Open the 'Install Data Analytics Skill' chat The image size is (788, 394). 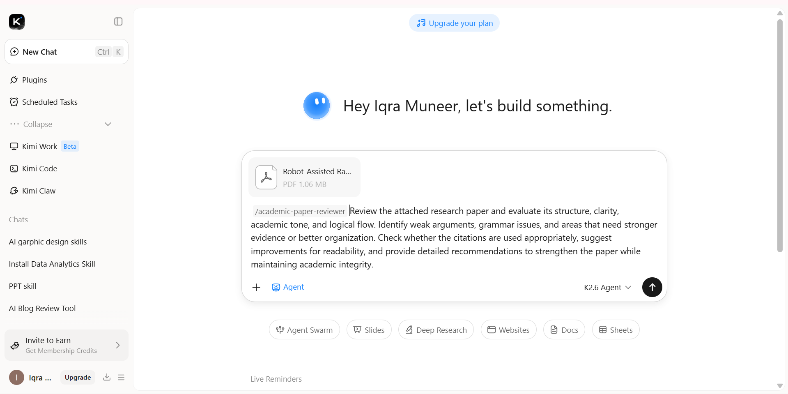click(52, 264)
